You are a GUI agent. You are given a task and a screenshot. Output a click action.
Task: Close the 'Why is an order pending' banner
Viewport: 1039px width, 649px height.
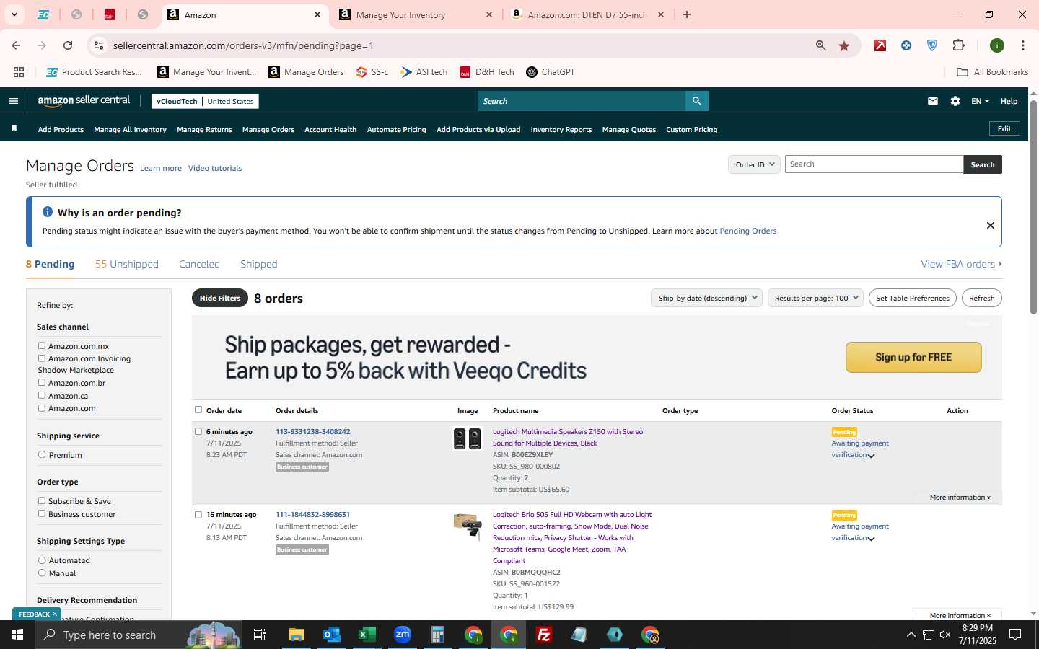(x=991, y=225)
